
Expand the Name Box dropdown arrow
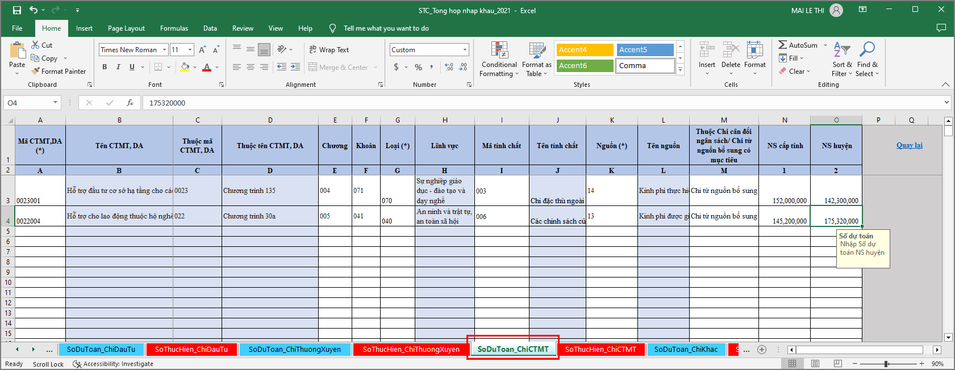(55, 103)
